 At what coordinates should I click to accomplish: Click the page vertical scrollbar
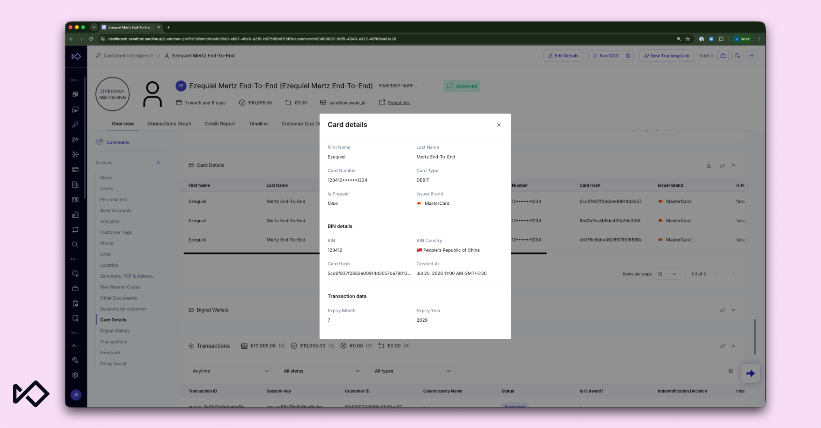(754, 337)
